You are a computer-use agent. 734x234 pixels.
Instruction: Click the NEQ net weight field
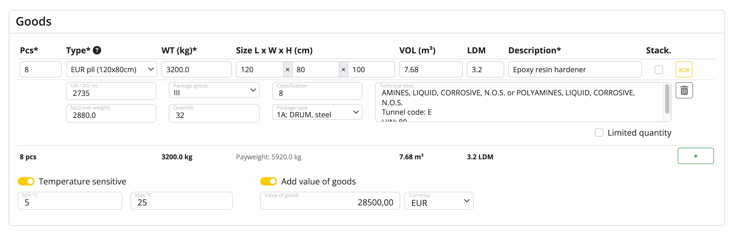pyautogui.click(x=111, y=113)
